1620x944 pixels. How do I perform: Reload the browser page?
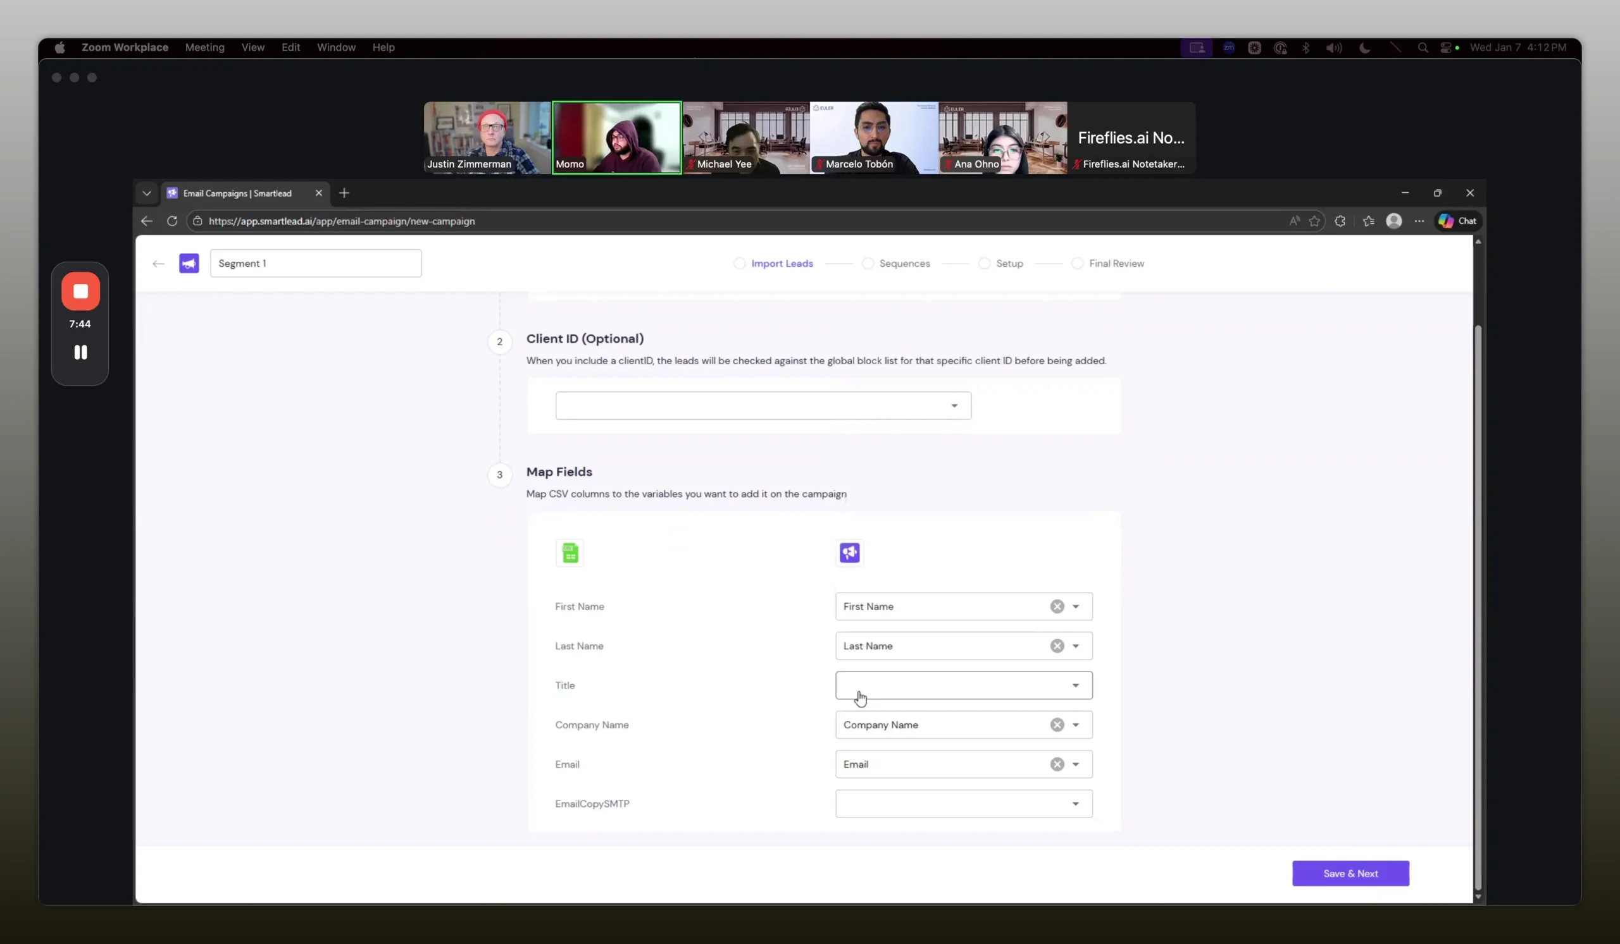[x=171, y=221]
